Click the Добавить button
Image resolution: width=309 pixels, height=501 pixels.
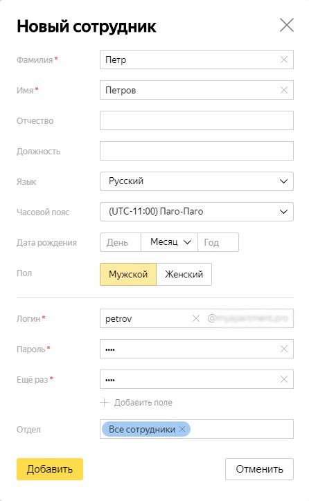[50, 469]
